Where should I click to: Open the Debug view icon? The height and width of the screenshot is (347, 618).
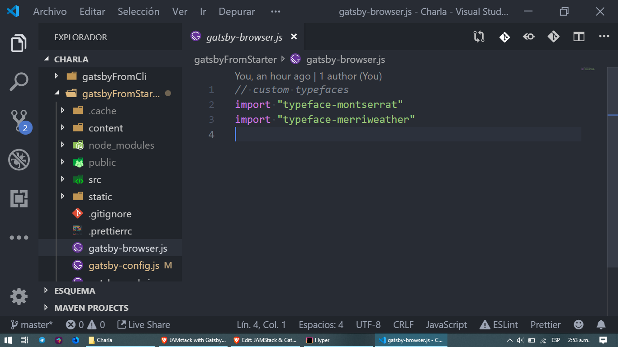[19, 160]
